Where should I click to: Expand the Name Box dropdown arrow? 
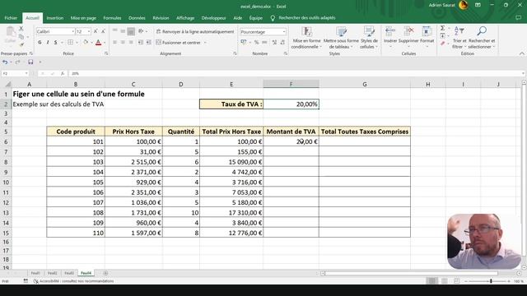[26, 73]
